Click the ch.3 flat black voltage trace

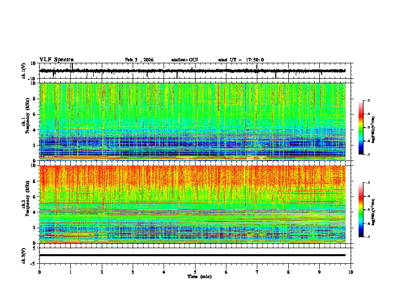(x=193, y=255)
